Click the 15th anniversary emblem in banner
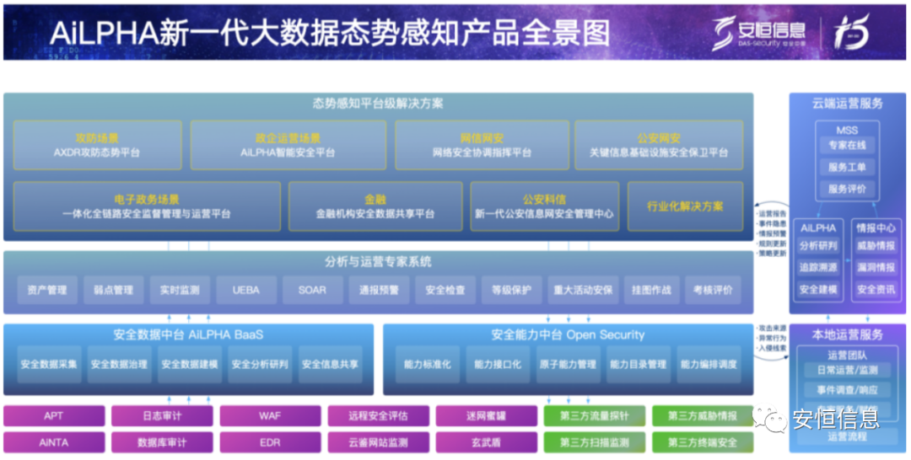911x460 pixels. pyautogui.click(x=851, y=33)
